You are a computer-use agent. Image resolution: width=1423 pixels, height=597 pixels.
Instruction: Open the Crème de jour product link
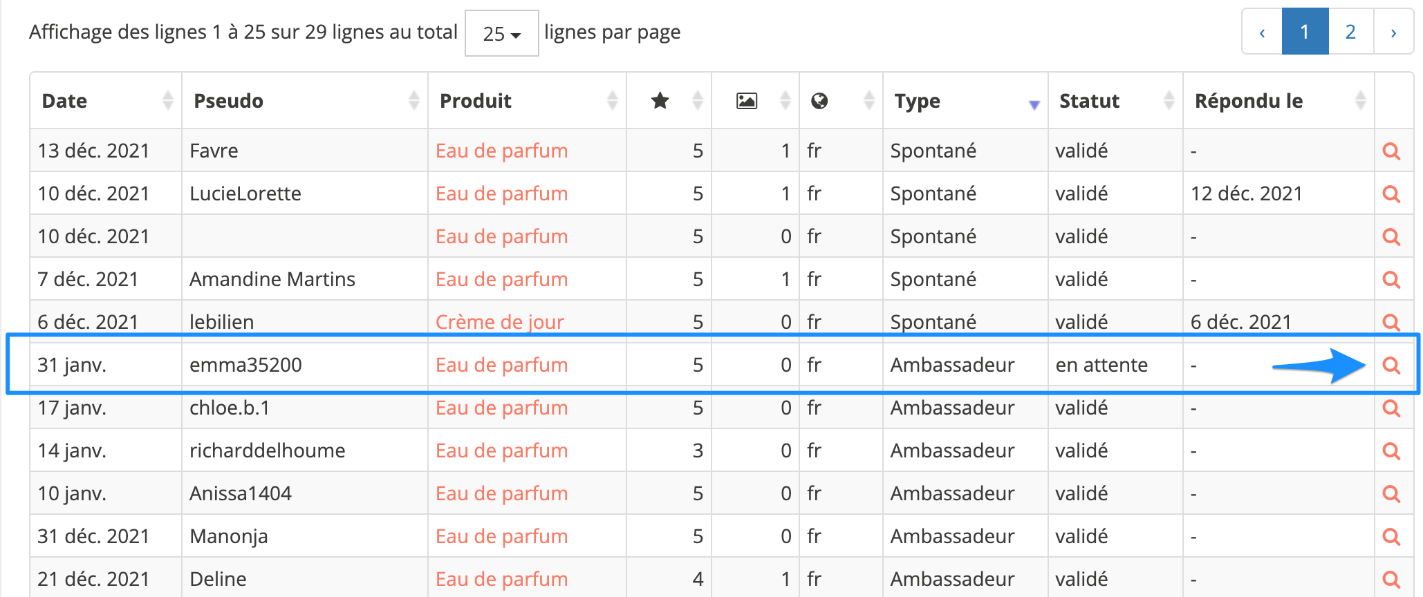click(x=499, y=322)
